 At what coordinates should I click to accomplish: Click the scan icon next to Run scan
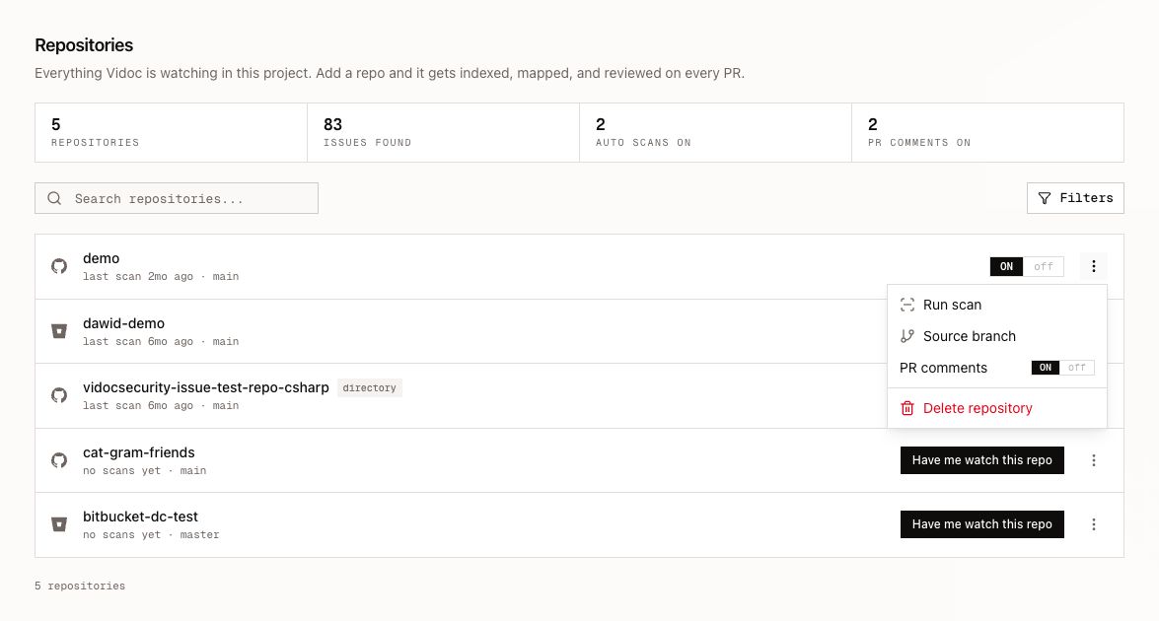906,305
